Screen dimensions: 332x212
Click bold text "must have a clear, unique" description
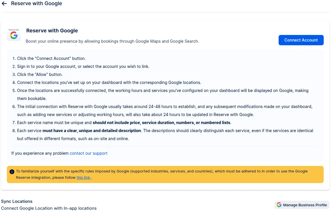coord(92,131)
